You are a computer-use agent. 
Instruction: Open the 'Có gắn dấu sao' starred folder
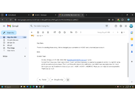tap(13, 40)
